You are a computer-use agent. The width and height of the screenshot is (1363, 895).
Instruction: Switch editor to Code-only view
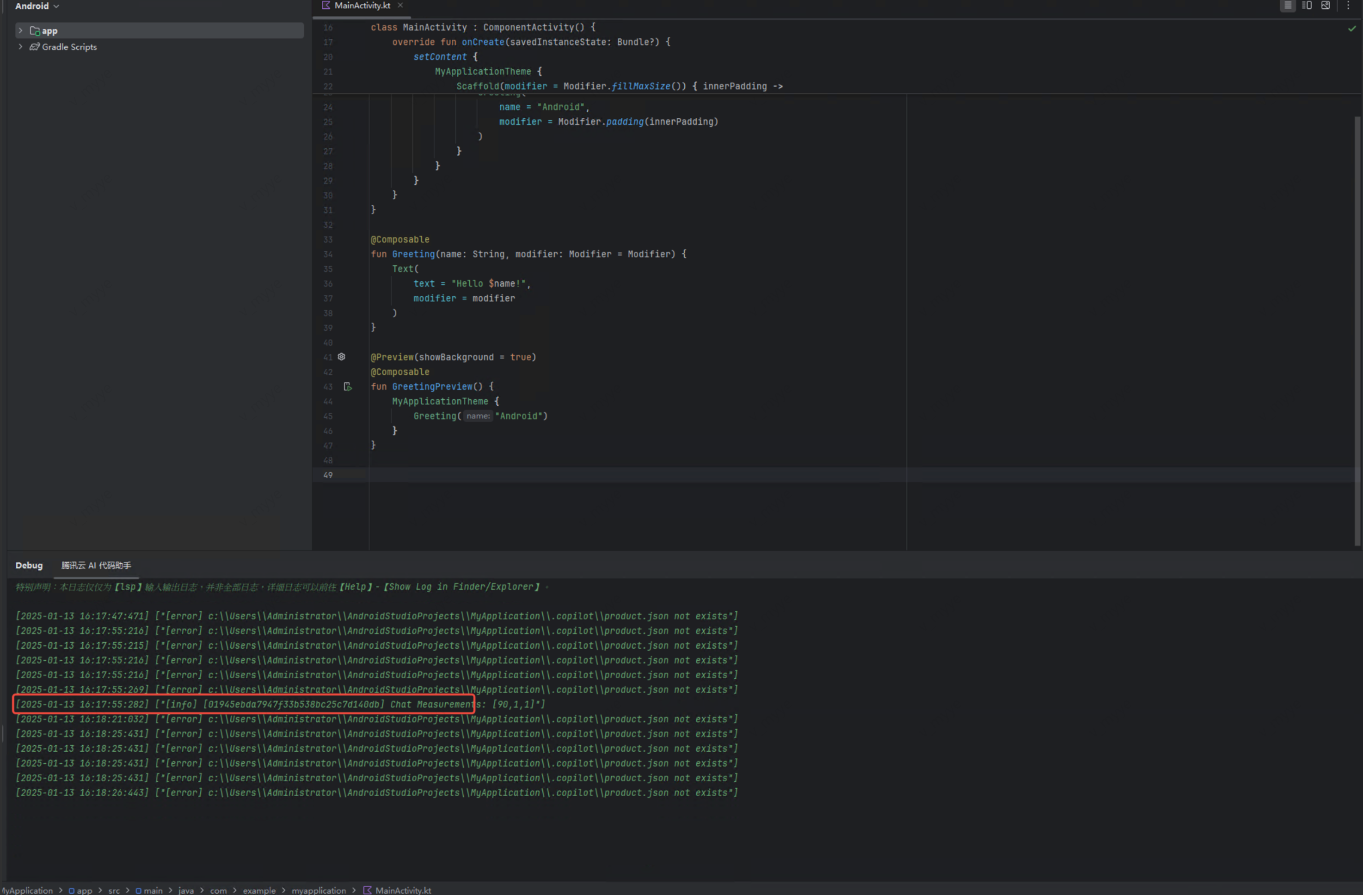[1287, 6]
